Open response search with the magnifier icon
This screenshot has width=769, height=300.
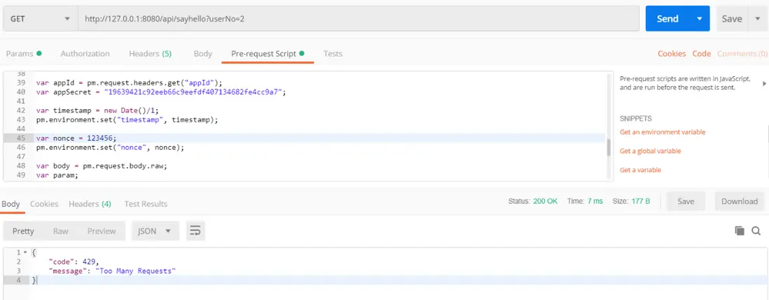point(756,231)
